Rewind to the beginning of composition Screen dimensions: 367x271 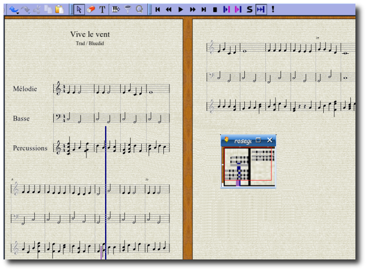coord(157,10)
